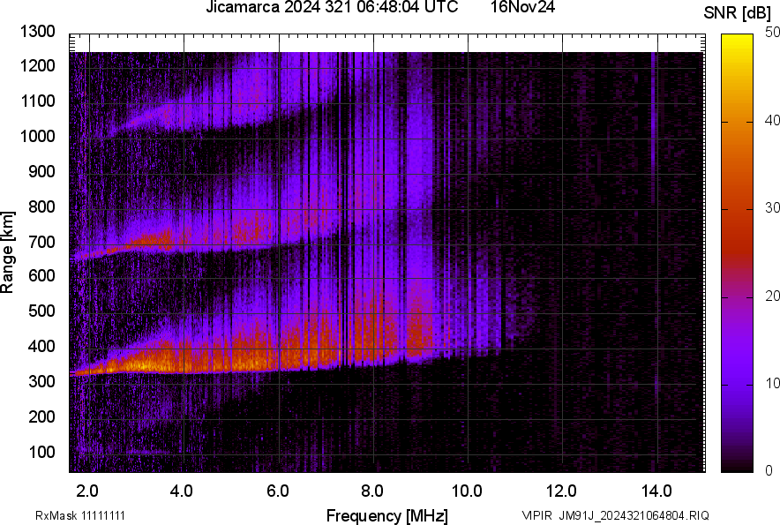
Task: Click the range tick label '1000'
Action: coord(37,136)
